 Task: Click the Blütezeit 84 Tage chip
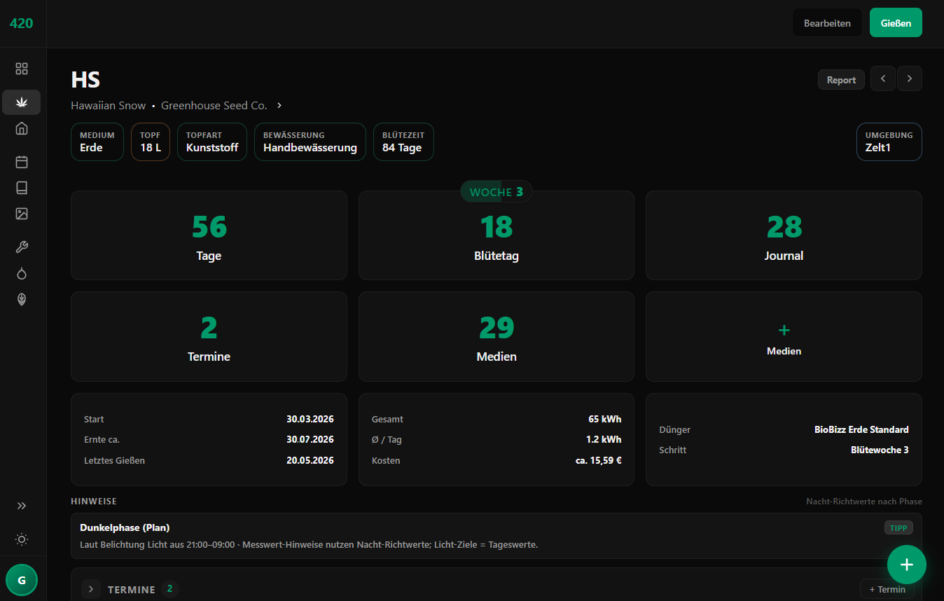[403, 142]
